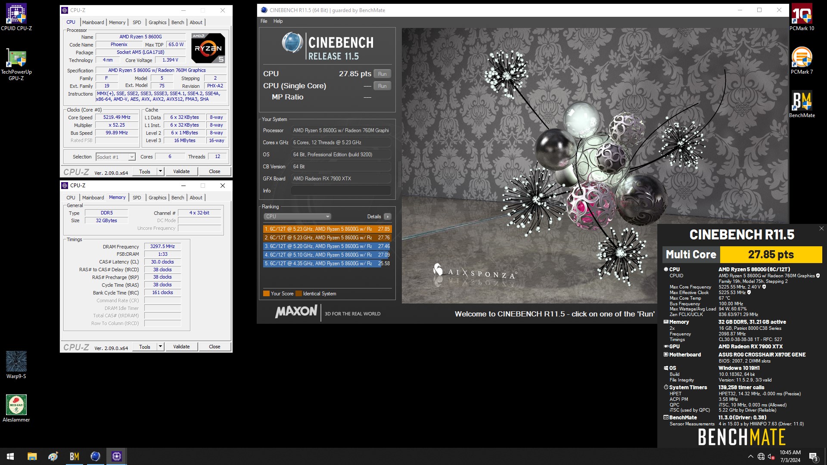827x465 pixels.
Task: Open the Aleslammer desktop icon
Action: pyautogui.click(x=16, y=409)
